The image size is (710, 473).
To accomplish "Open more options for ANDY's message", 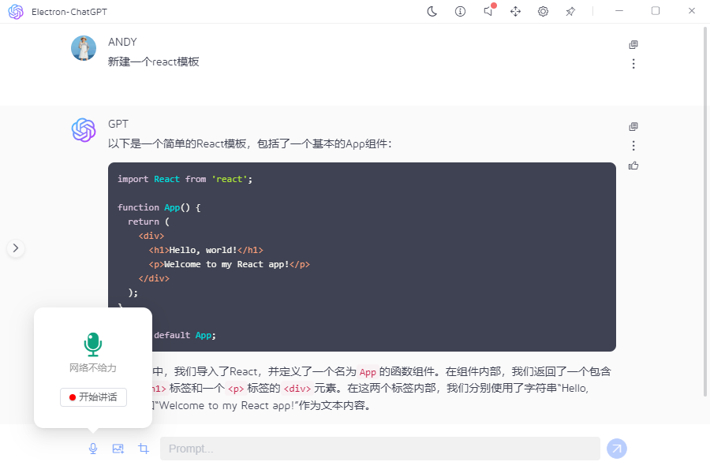I will [633, 64].
